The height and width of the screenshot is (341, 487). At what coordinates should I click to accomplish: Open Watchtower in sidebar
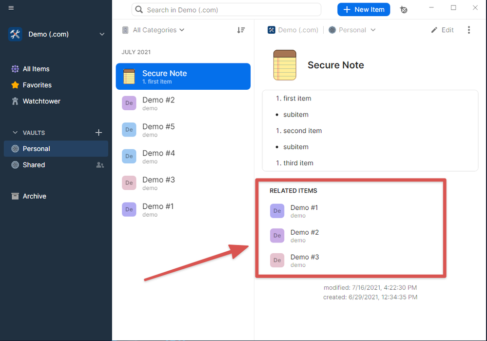41,101
